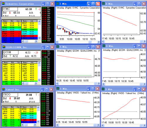Click the QCOM symbol input field
The width and height of the screenshot is (147, 128).
pyautogui.click(x=11, y=52)
